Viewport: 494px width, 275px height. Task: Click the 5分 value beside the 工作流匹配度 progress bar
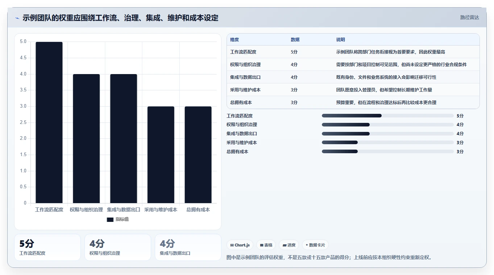(x=460, y=116)
